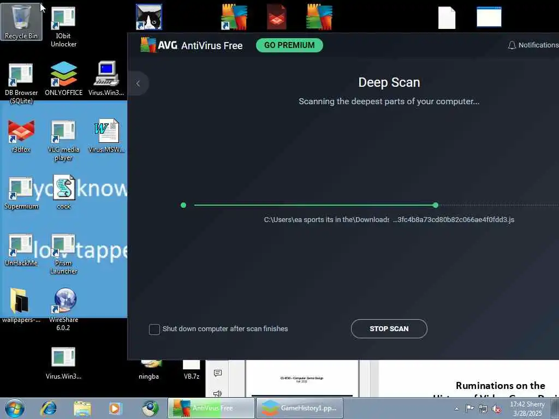Launch the UnHackMe desktop shortcut
The width and height of the screenshot is (559, 419).
[x=21, y=249]
